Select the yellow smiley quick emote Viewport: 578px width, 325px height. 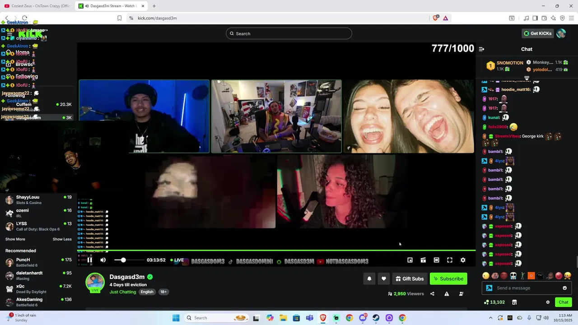[485, 276]
